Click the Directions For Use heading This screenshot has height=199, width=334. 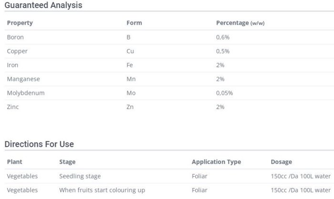(x=39, y=144)
